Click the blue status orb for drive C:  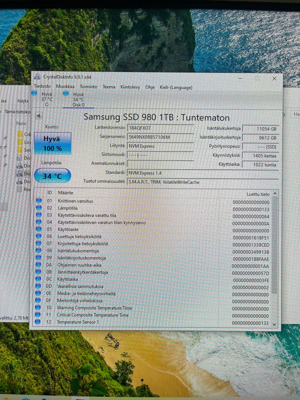click(35, 93)
